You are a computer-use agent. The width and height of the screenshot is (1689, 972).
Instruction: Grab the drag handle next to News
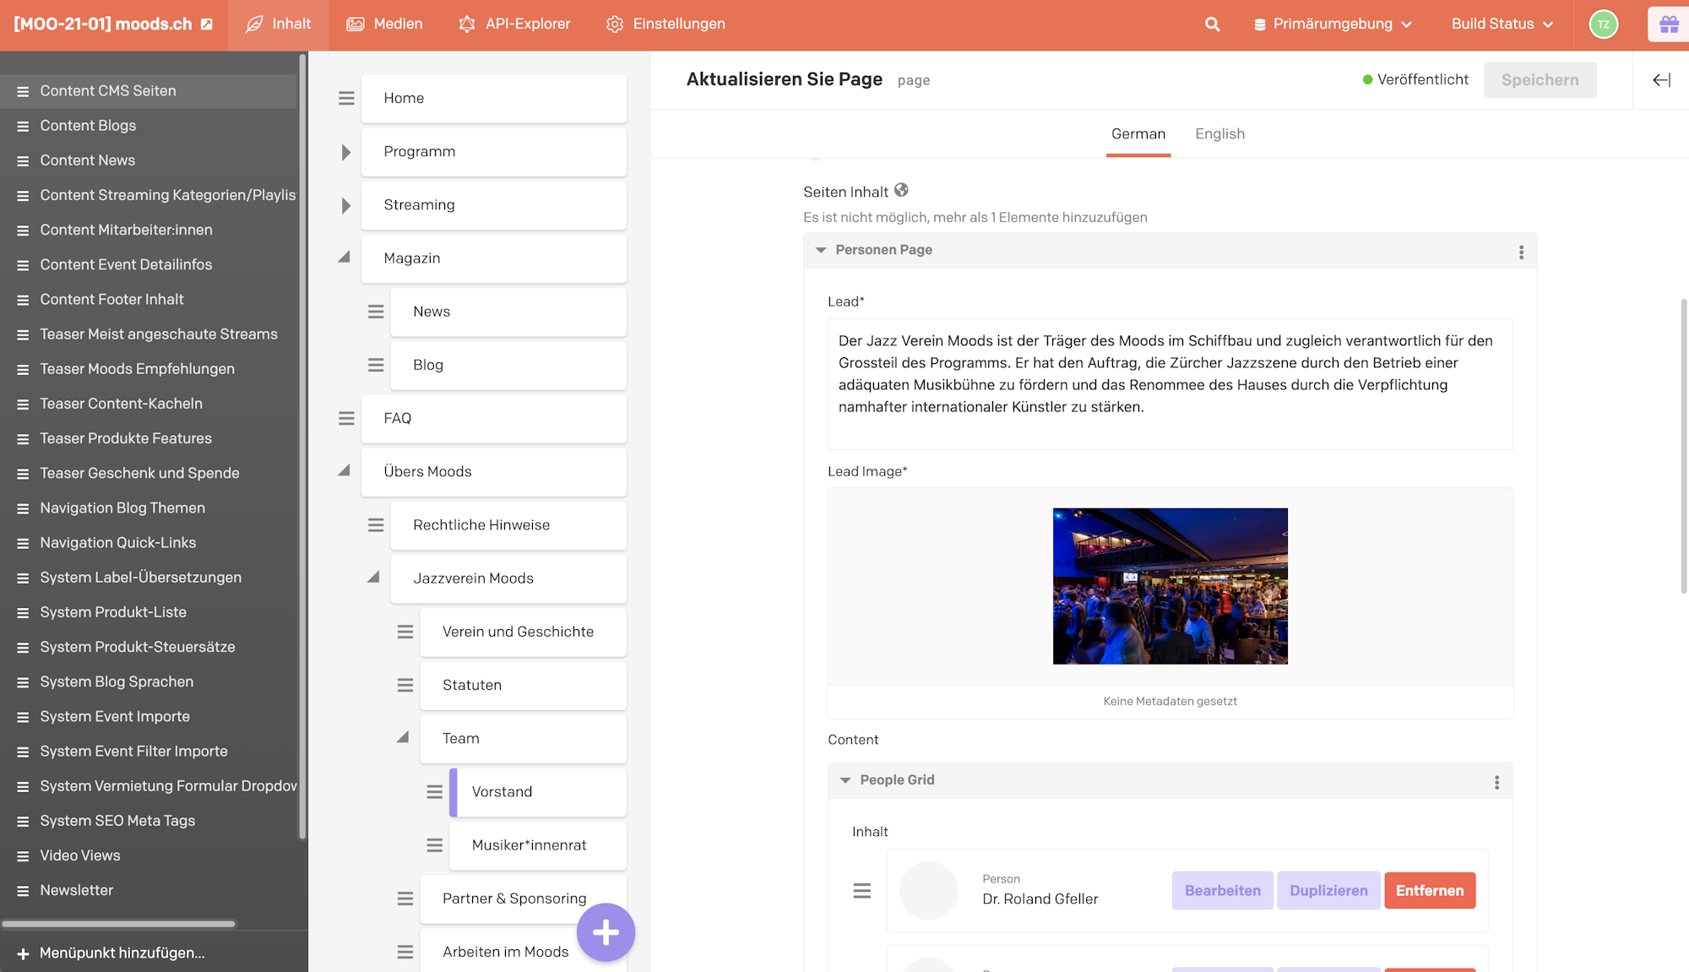[376, 312]
